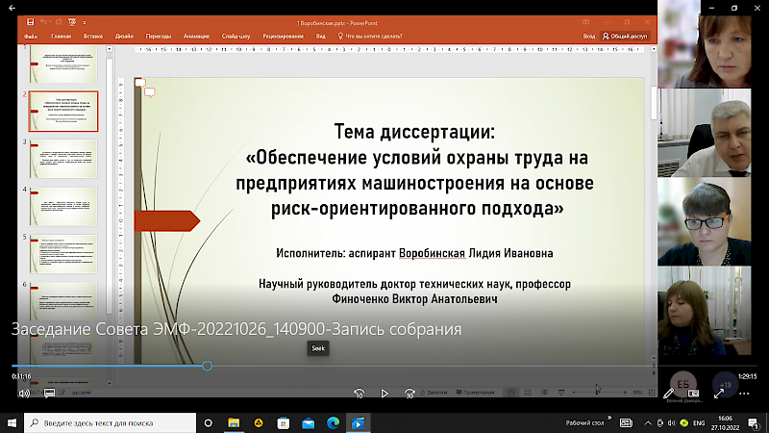769x433 pixels.
Task: Open the Слайд-шоу ribbon tab
Action: coord(236,36)
